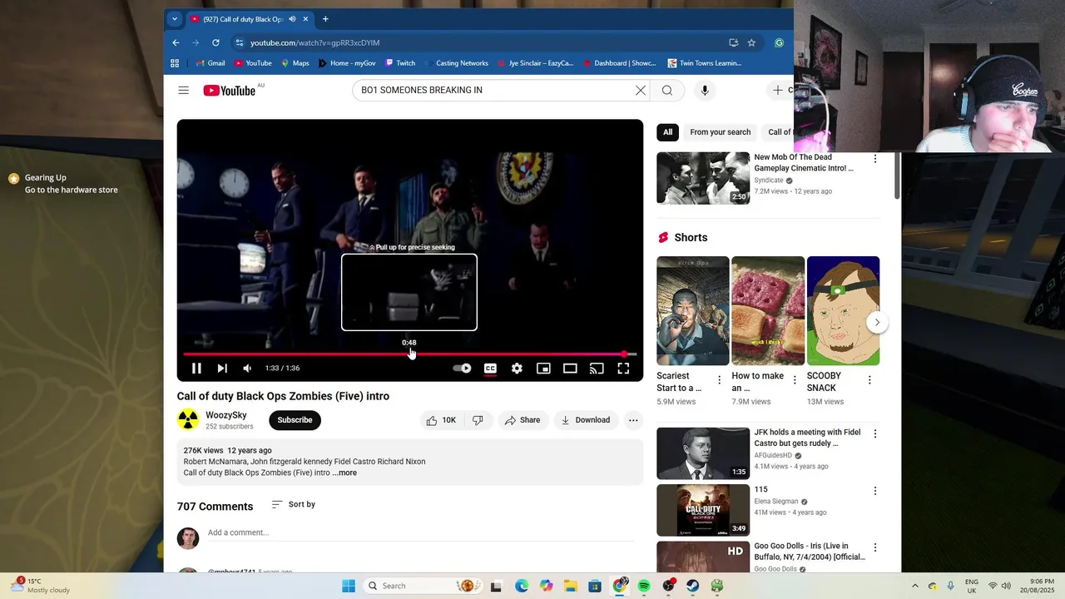
Task: Open New Mob Of The Dead video thumbnail
Action: (703, 178)
